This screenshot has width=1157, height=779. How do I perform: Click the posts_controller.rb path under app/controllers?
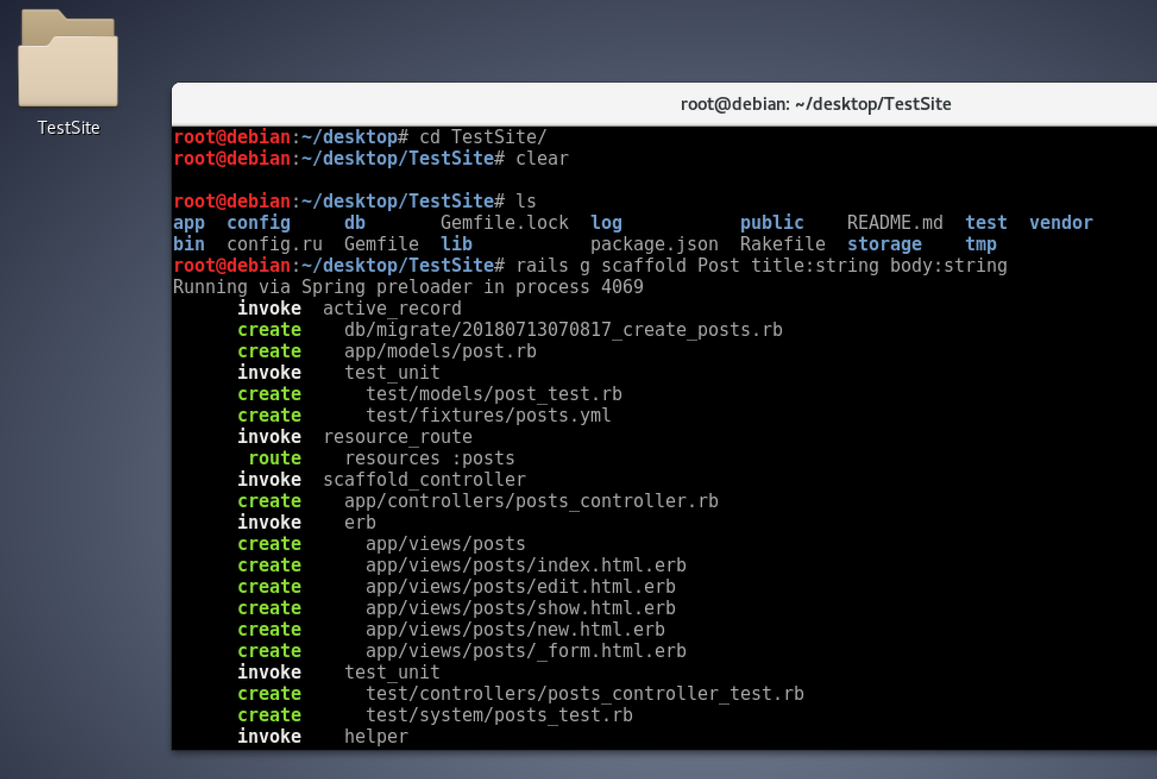coord(530,501)
